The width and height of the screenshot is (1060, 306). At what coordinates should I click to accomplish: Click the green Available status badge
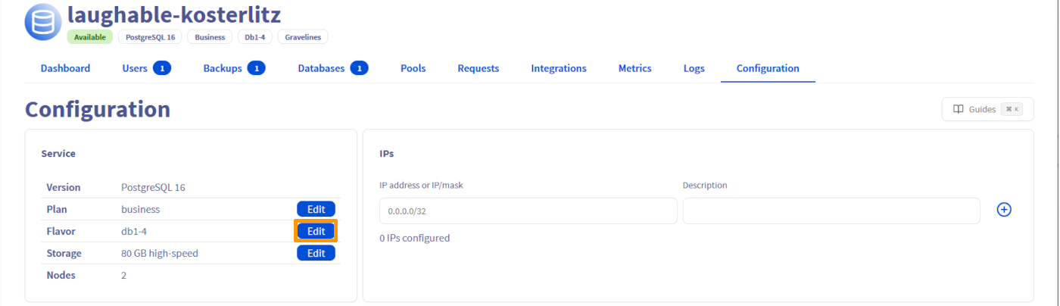[x=89, y=36]
